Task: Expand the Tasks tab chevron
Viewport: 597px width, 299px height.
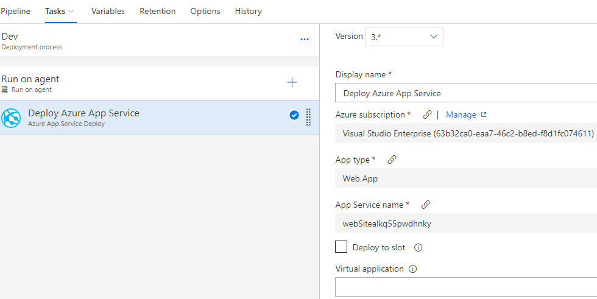Action: (72, 12)
